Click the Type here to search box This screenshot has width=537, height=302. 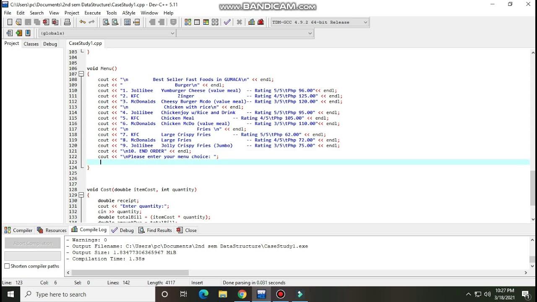[87, 294]
